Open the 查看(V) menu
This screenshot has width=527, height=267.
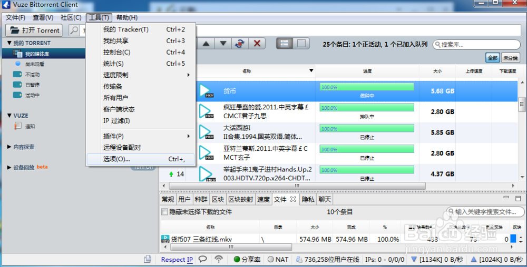(43, 17)
